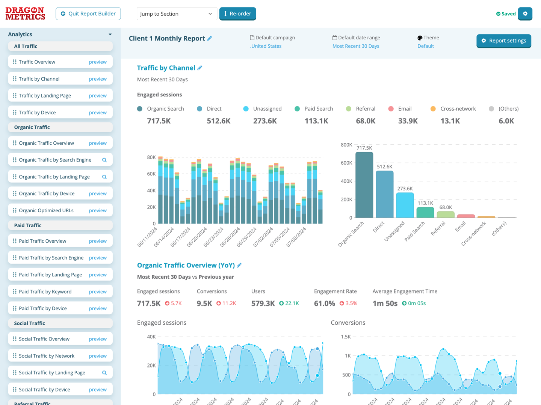Toggle the Unassigned legend dot
The image size is (541, 405).
pyautogui.click(x=246, y=109)
